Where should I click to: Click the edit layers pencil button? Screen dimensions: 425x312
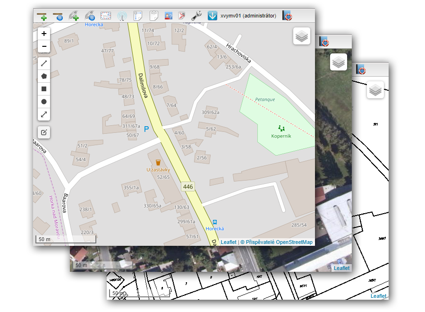click(x=44, y=132)
